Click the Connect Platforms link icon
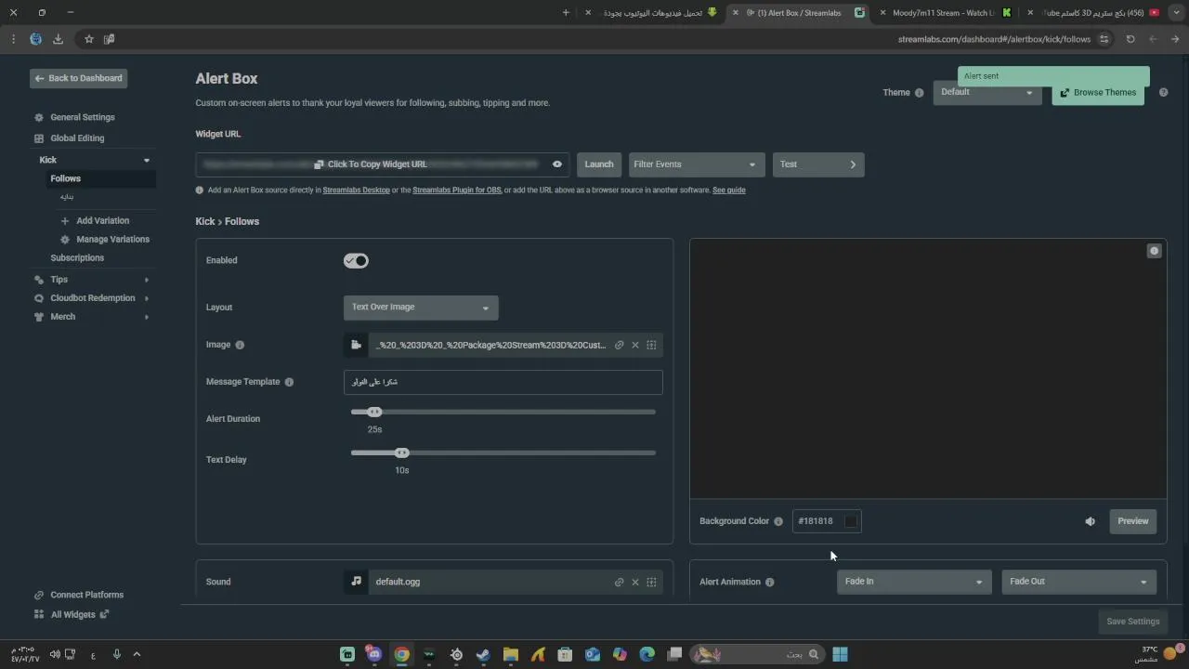 (x=39, y=596)
